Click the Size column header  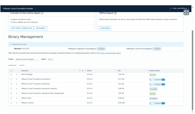click(x=119, y=71)
